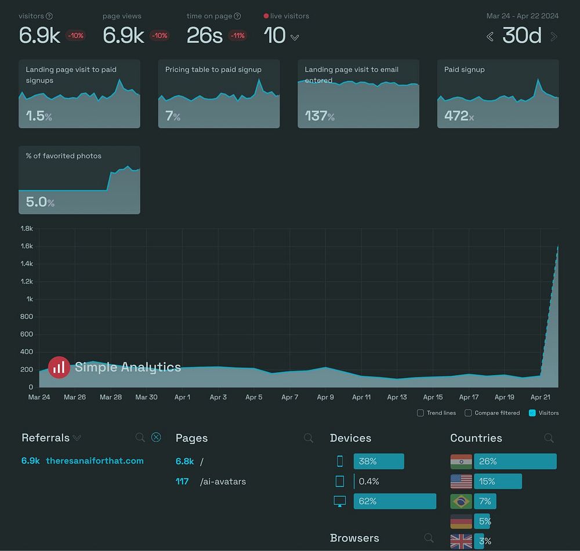Click the 6.9k referral count
Image resolution: width=580 pixels, height=551 pixels.
point(30,461)
